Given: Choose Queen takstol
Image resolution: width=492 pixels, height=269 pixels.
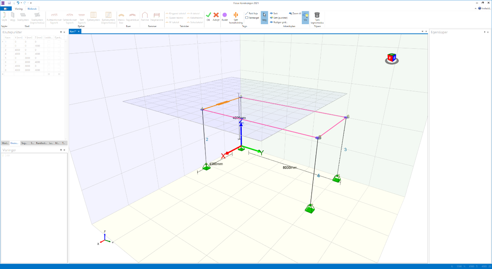Looking at the screenshot, I should click(x=175, y=17).
